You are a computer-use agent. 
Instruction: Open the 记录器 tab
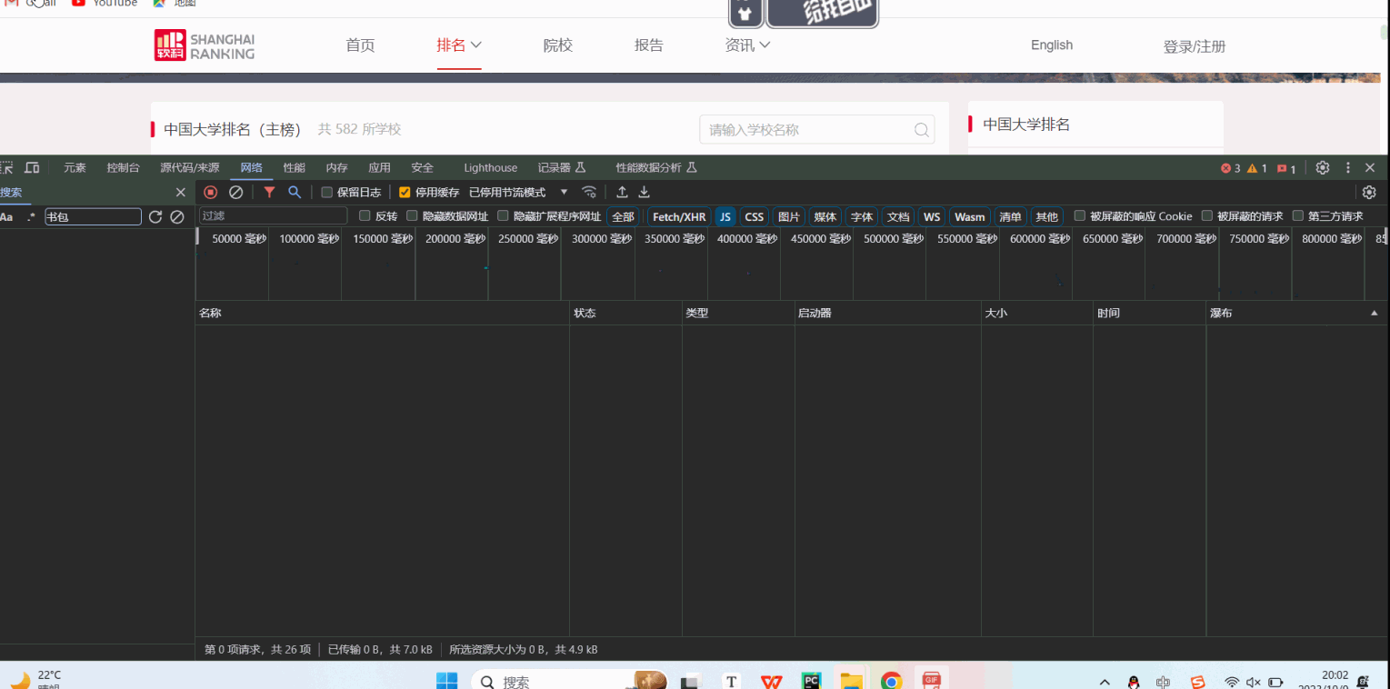561,168
